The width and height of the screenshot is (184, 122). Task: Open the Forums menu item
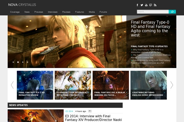coord(103,12)
